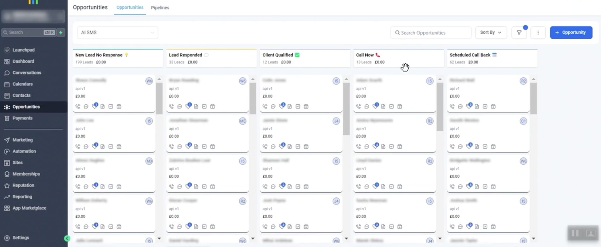
Task: Click the green lightning quick-actions icon
Action: [61, 32]
